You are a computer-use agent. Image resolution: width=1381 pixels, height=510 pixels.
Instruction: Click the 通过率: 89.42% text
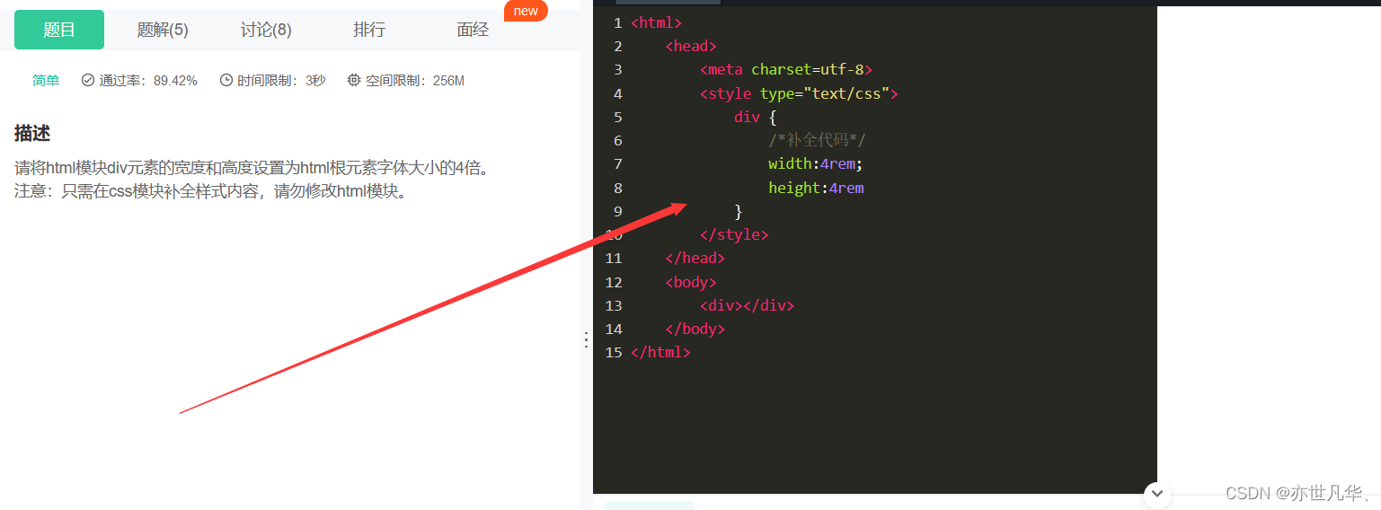point(148,81)
